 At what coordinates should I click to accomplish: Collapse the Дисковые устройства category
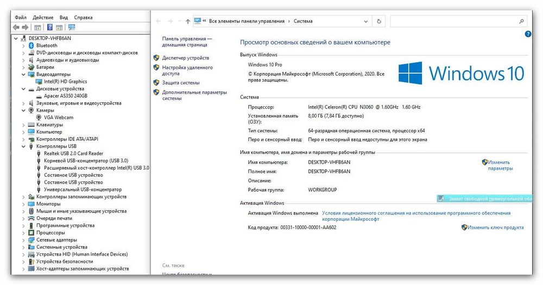point(23,89)
